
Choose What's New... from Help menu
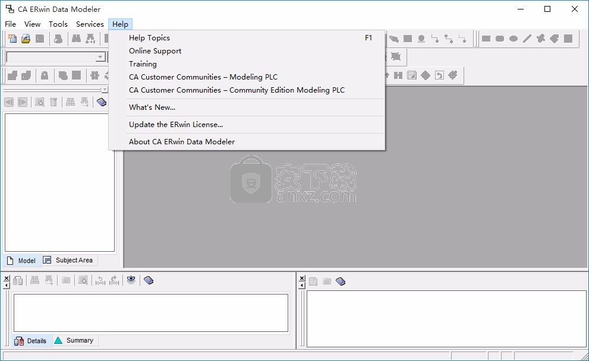[247, 107]
